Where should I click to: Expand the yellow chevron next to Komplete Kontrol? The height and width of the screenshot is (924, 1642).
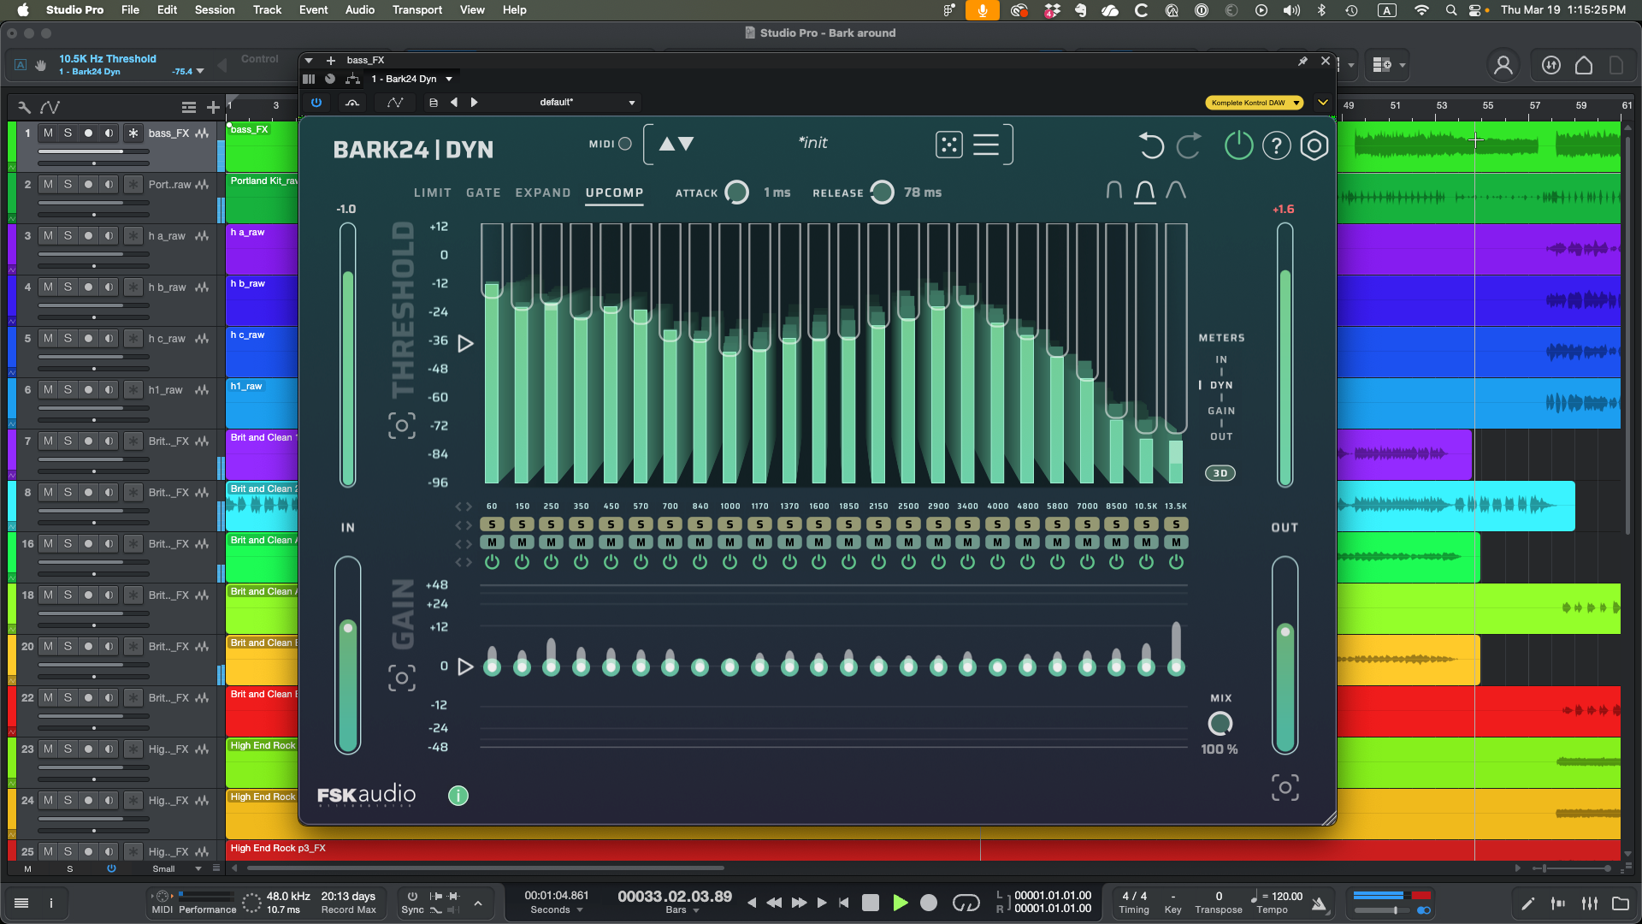tap(1323, 103)
